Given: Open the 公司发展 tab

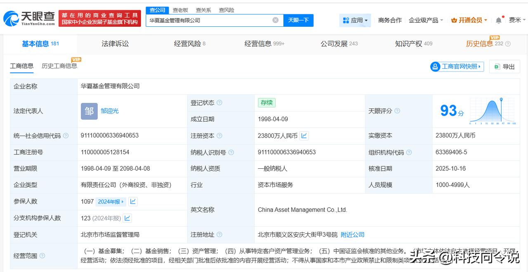Looking at the screenshot, I should pos(339,44).
